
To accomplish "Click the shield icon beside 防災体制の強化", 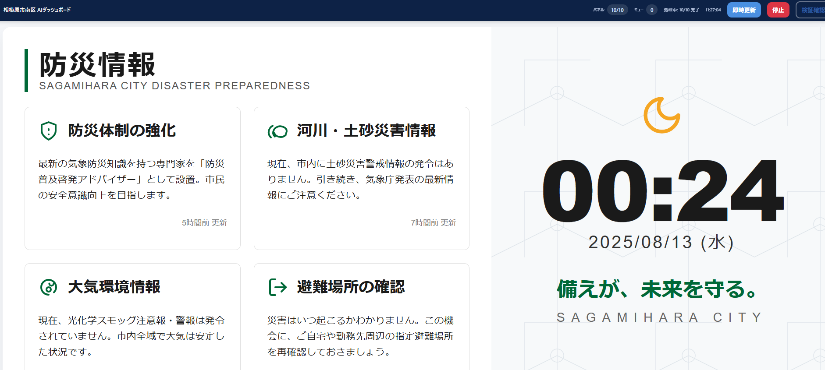I will point(49,130).
